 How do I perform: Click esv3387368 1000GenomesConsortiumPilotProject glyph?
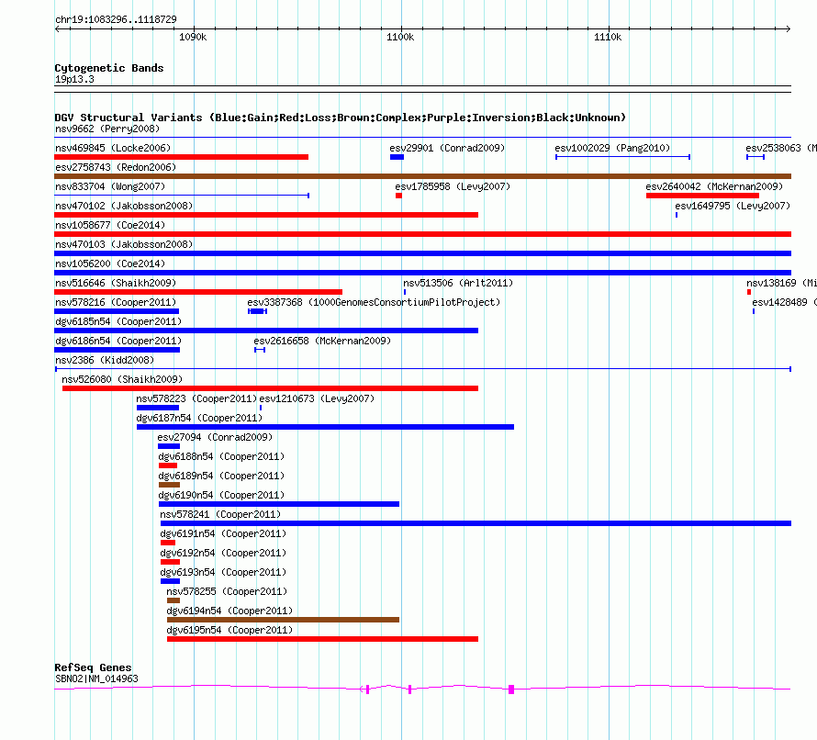(x=257, y=311)
